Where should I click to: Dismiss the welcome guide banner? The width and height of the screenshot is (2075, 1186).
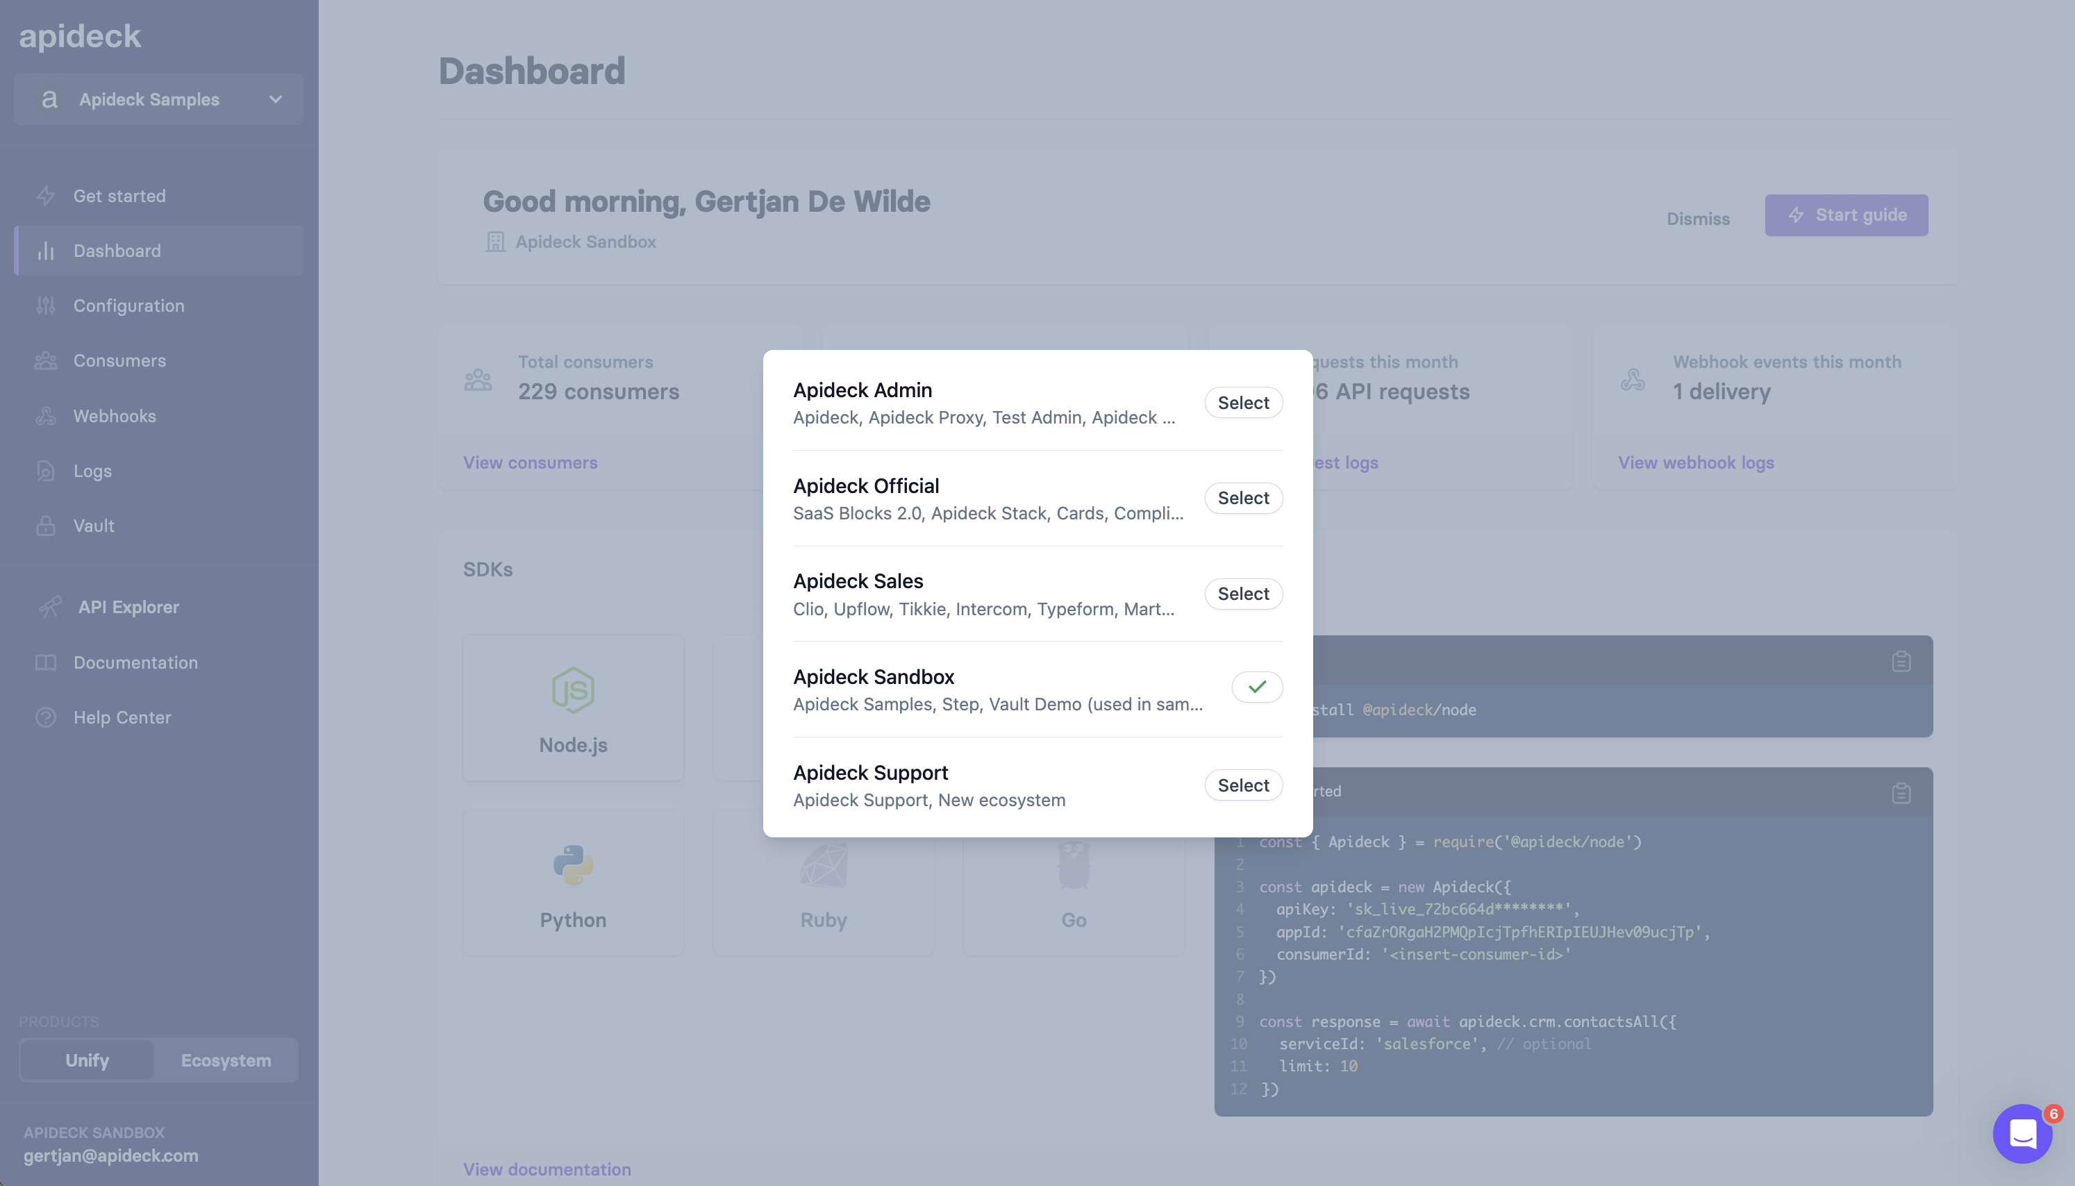1698,218
